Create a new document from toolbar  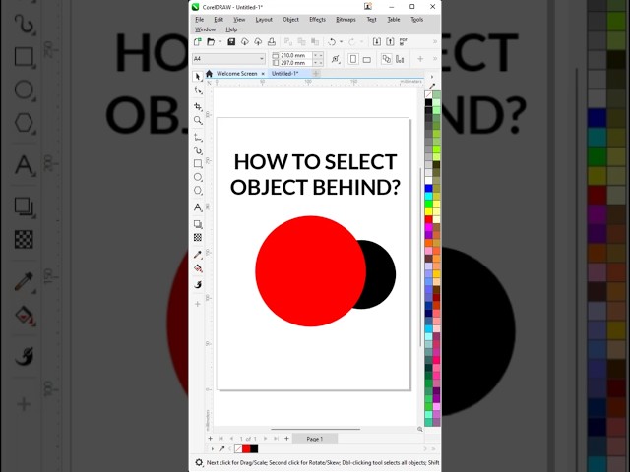click(x=197, y=41)
